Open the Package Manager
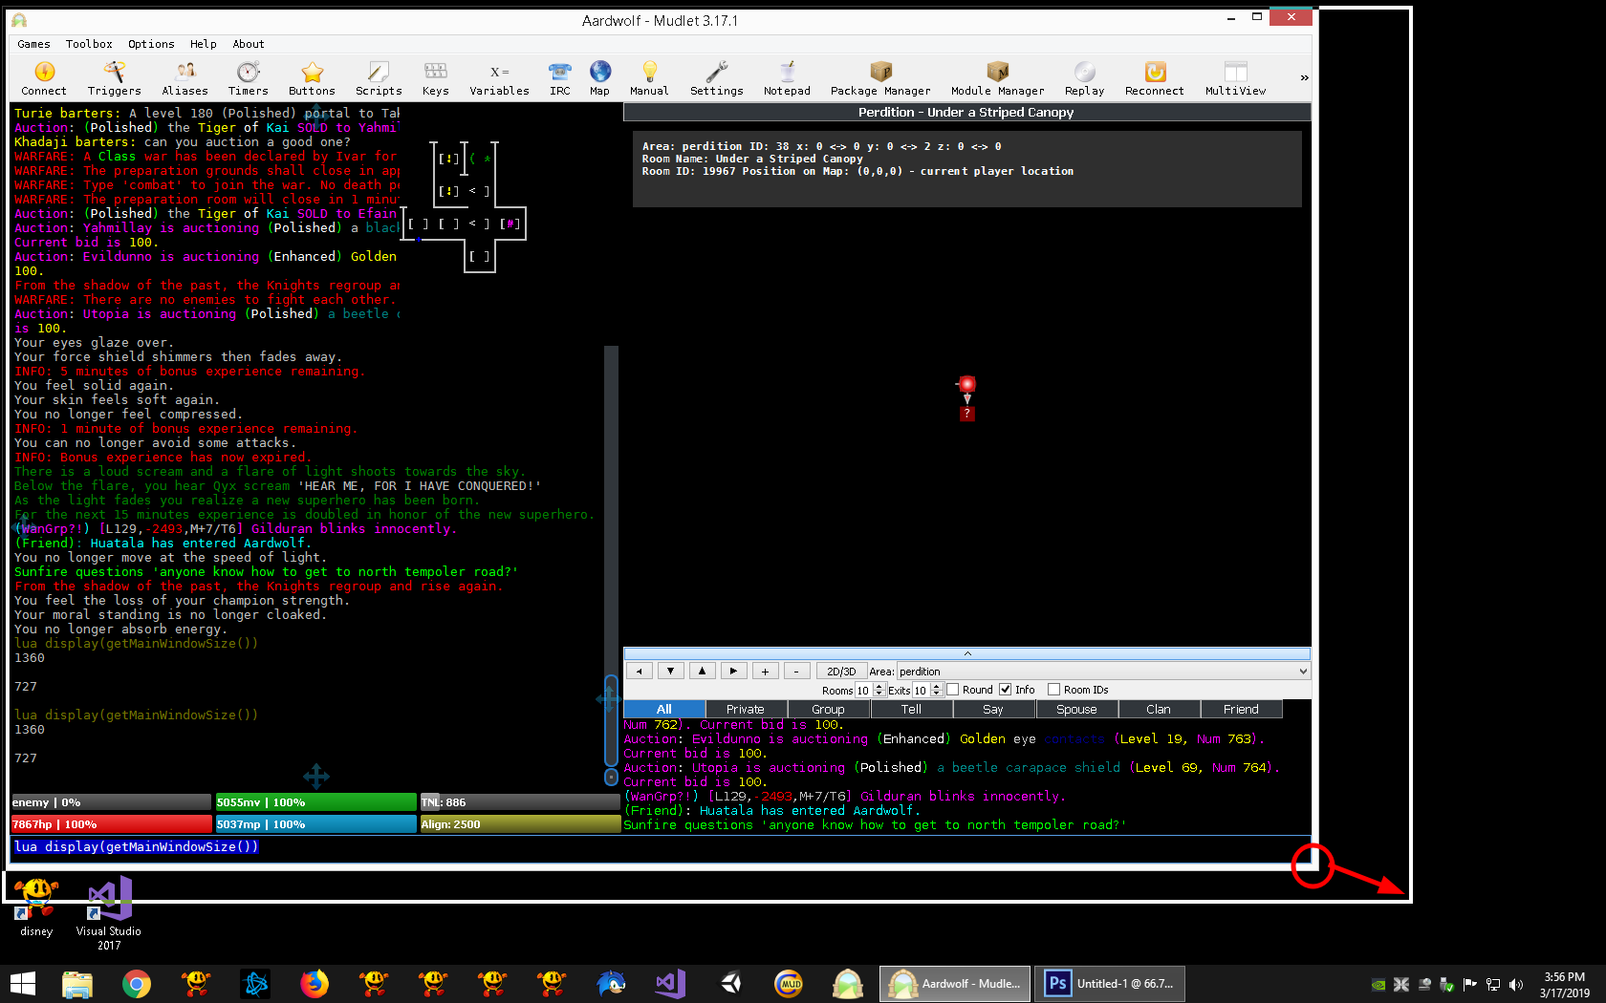Image resolution: width=1606 pixels, height=1003 pixels. pyautogui.click(x=879, y=76)
